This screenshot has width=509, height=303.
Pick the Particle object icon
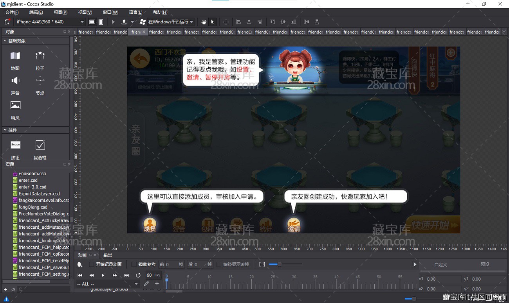tap(40, 56)
